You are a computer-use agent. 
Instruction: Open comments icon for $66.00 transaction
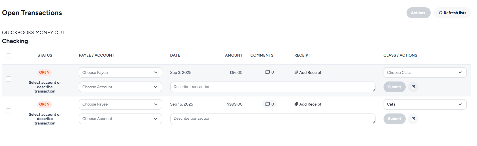click(269, 72)
